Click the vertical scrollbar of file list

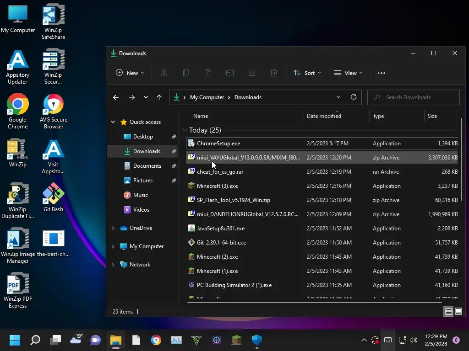pyautogui.click(x=462, y=160)
